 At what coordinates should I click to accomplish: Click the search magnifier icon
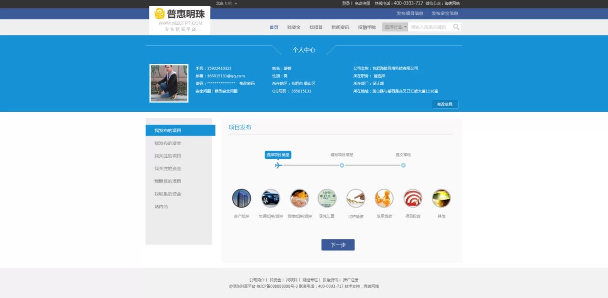pos(456,27)
